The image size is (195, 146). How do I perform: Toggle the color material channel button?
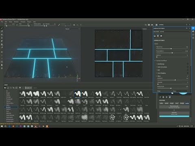pyautogui.click(x=161, y=103)
